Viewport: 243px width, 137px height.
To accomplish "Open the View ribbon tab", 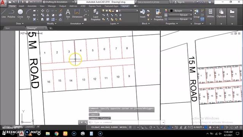I will (42, 6).
